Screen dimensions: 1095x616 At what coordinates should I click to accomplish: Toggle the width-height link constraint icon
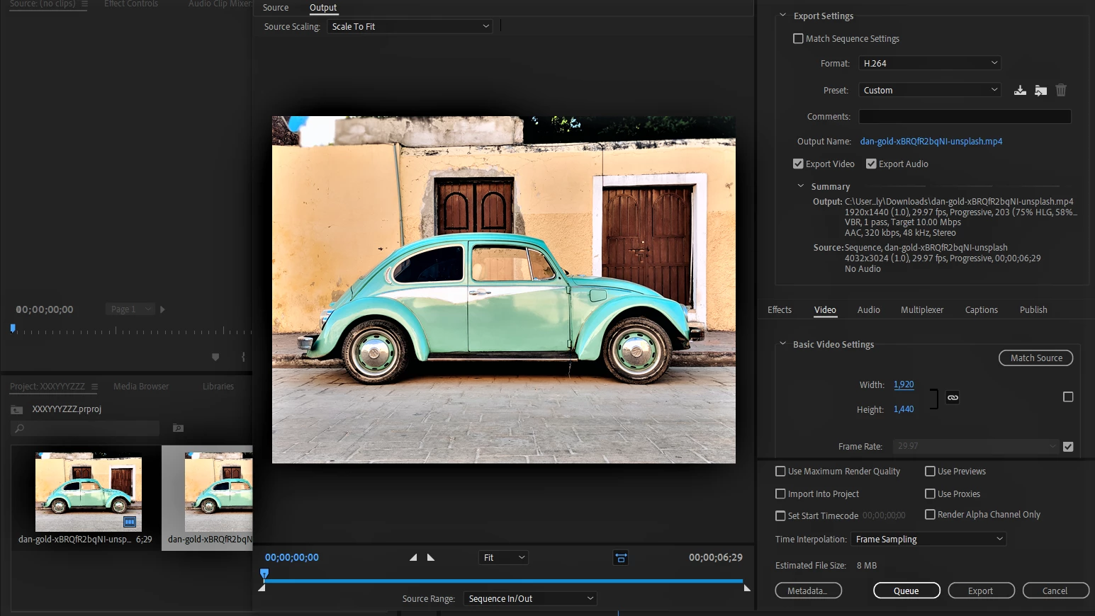tap(953, 397)
